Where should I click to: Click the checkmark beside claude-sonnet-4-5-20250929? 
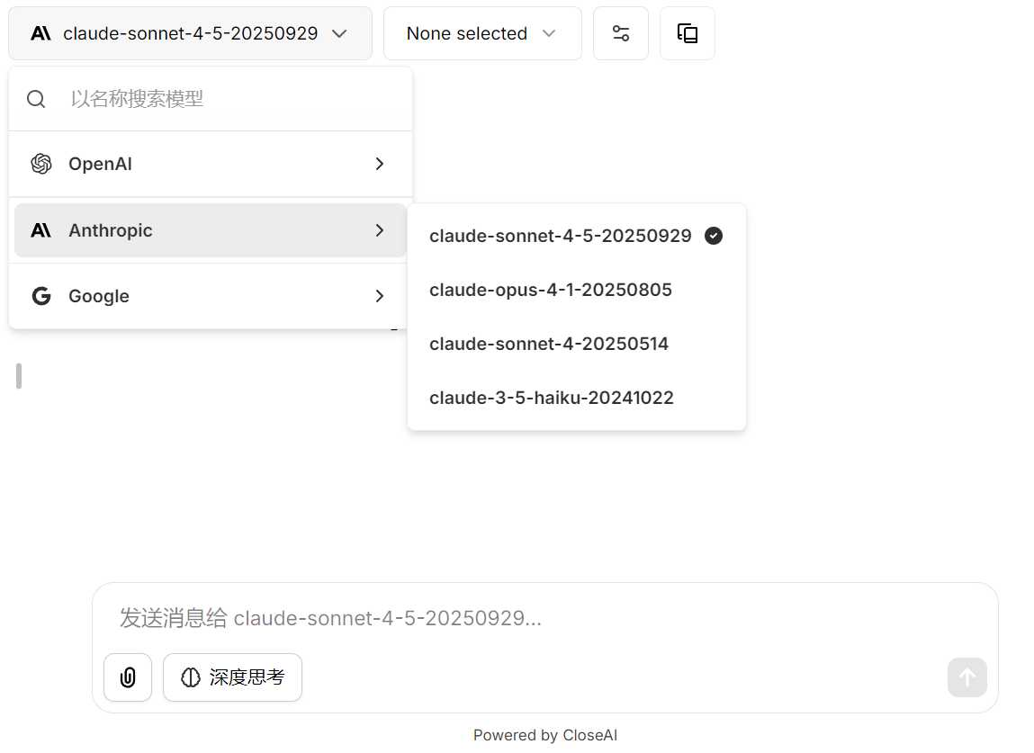tap(714, 236)
